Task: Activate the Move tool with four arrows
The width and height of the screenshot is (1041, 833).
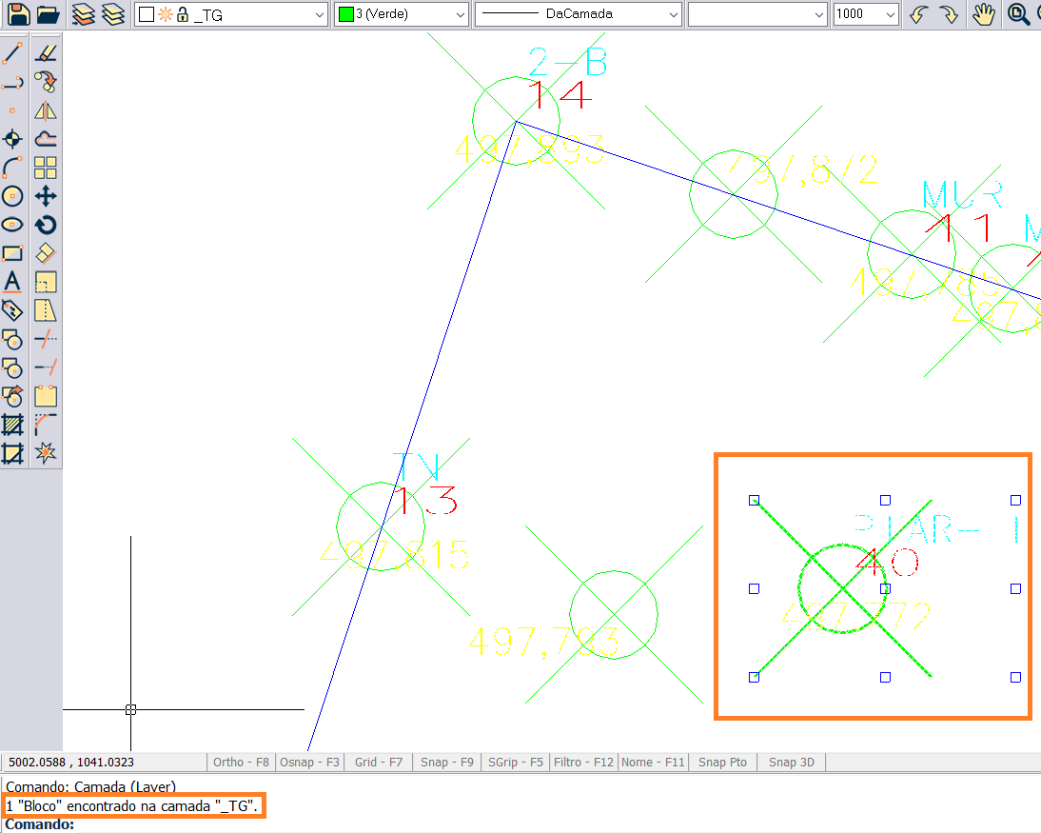Action: pyautogui.click(x=45, y=196)
